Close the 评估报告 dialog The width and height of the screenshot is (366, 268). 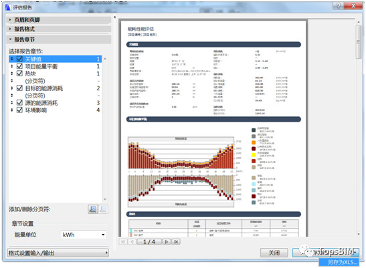354,6
